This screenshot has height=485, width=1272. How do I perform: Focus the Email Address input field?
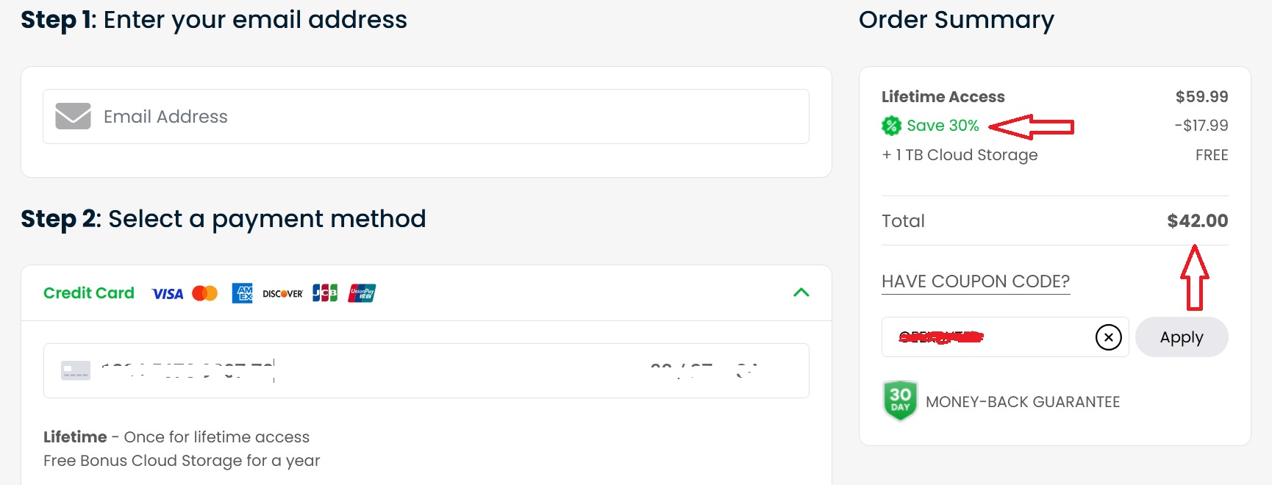tap(426, 117)
